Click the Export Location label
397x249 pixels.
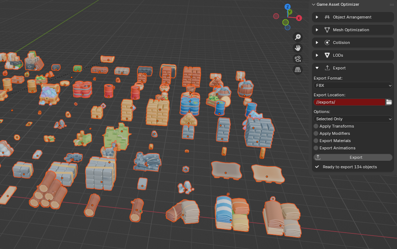(329, 95)
